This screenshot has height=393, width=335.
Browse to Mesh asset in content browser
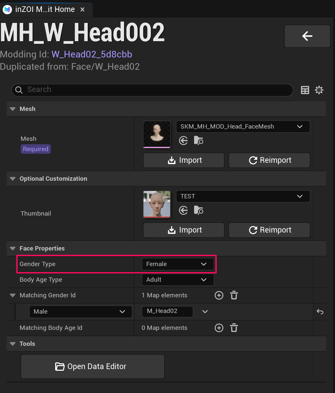tap(198, 141)
